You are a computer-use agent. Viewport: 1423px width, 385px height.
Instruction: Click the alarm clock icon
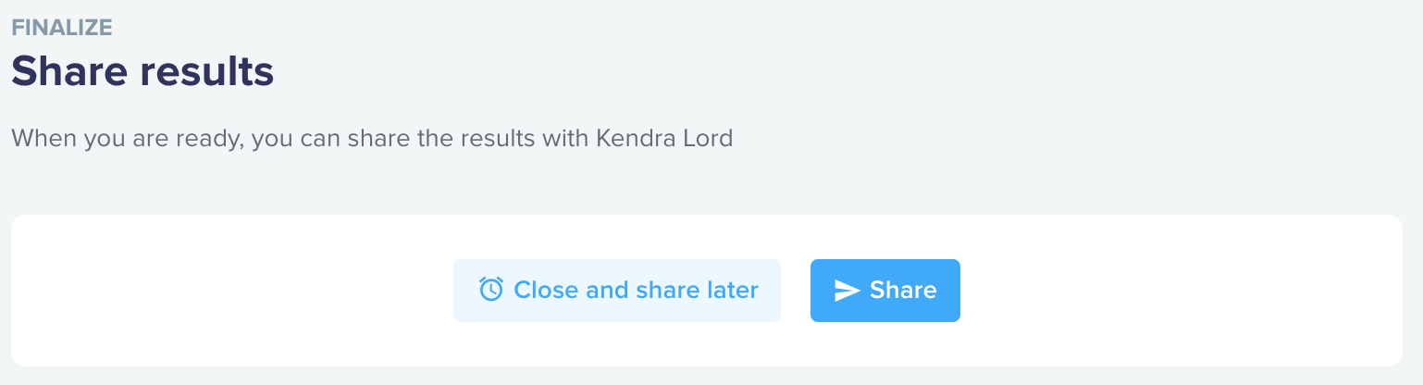(x=490, y=290)
